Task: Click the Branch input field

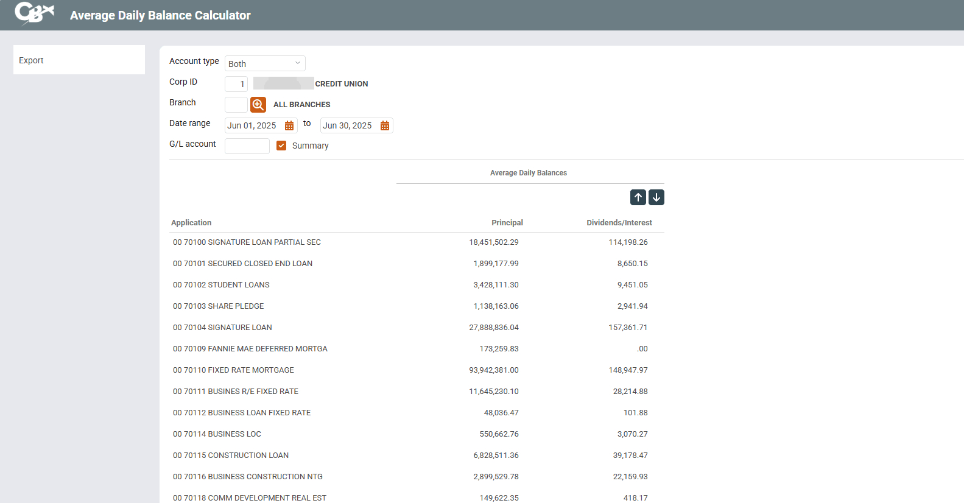Action: tap(236, 105)
